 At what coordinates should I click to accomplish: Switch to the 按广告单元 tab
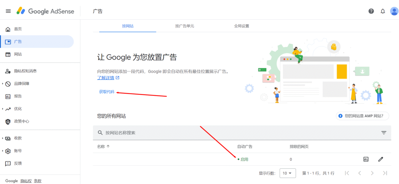pos(185,26)
